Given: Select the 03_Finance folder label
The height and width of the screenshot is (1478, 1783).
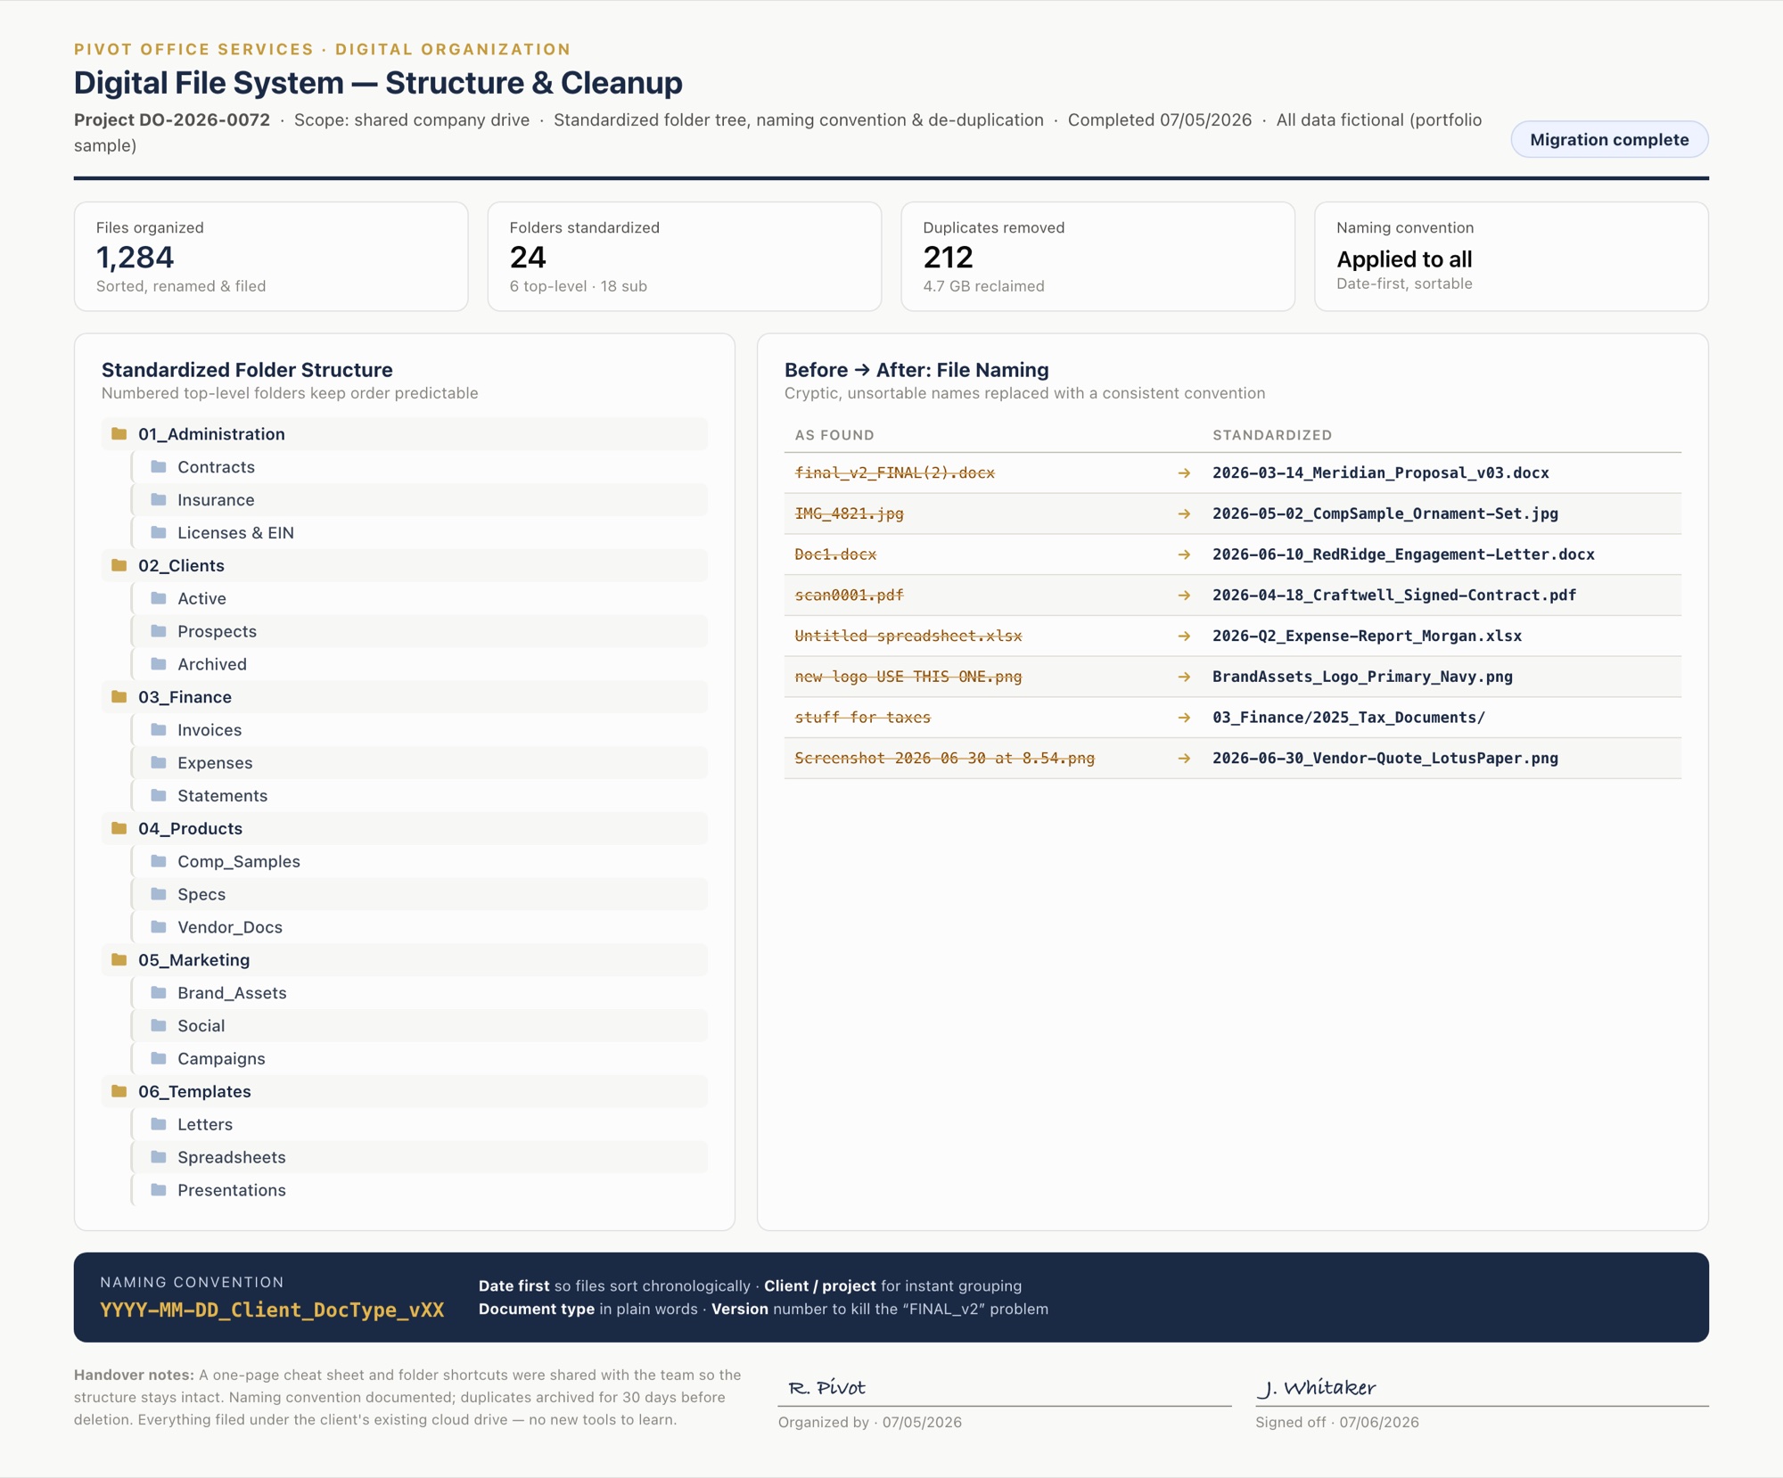Looking at the screenshot, I should (x=185, y=697).
